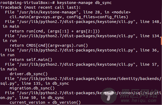Click the 'current_version = db_version()' line
Screen dimensions: 162x105
[x=45, y=103]
